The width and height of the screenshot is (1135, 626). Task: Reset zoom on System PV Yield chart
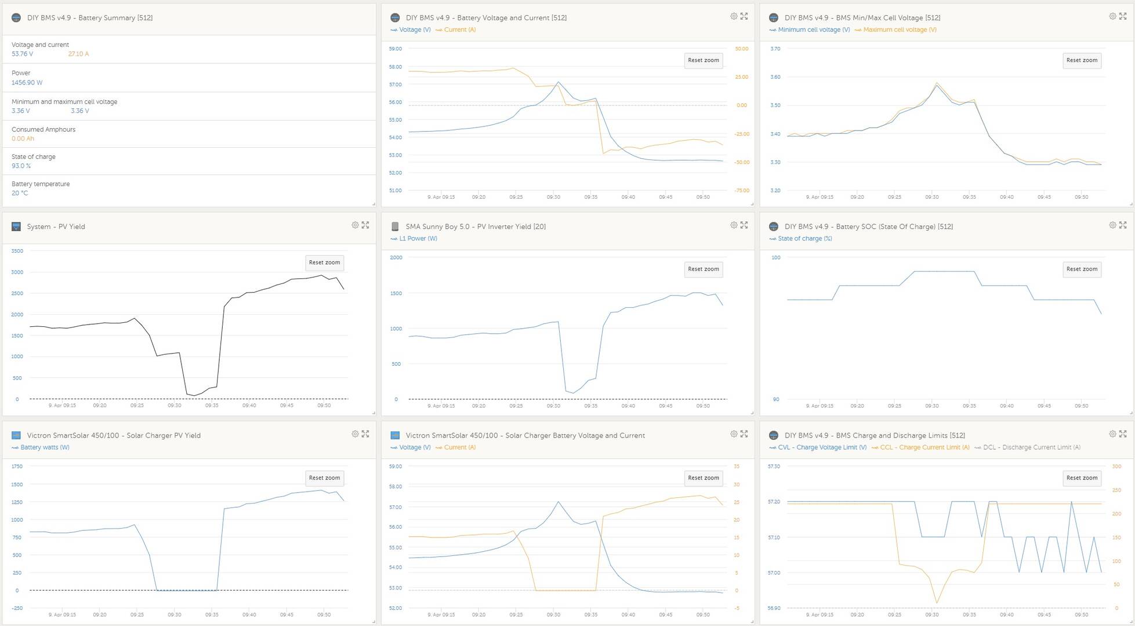(324, 263)
